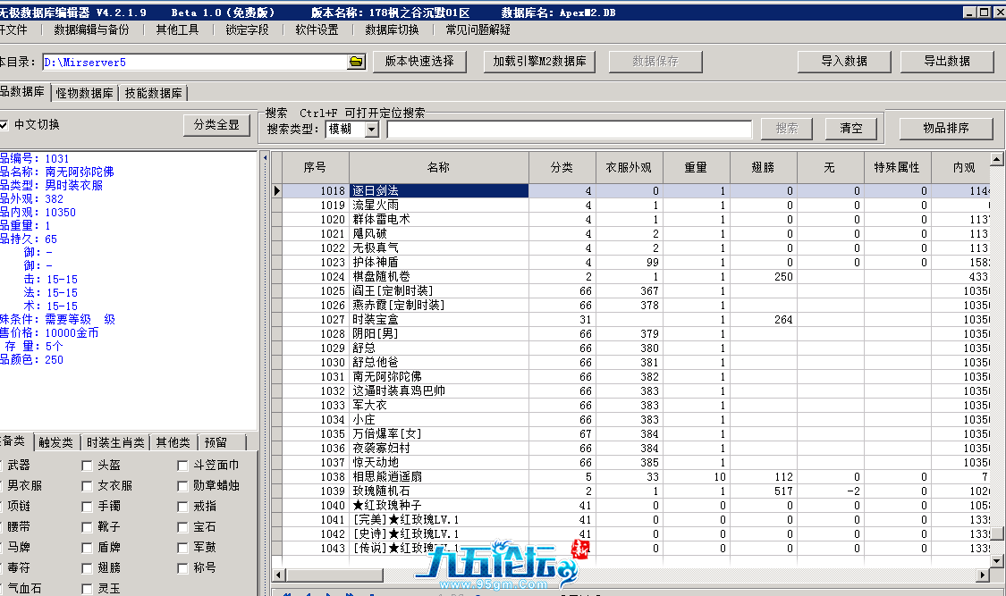
Task: Click the 物品排序 button
Action: click(945, 129)
